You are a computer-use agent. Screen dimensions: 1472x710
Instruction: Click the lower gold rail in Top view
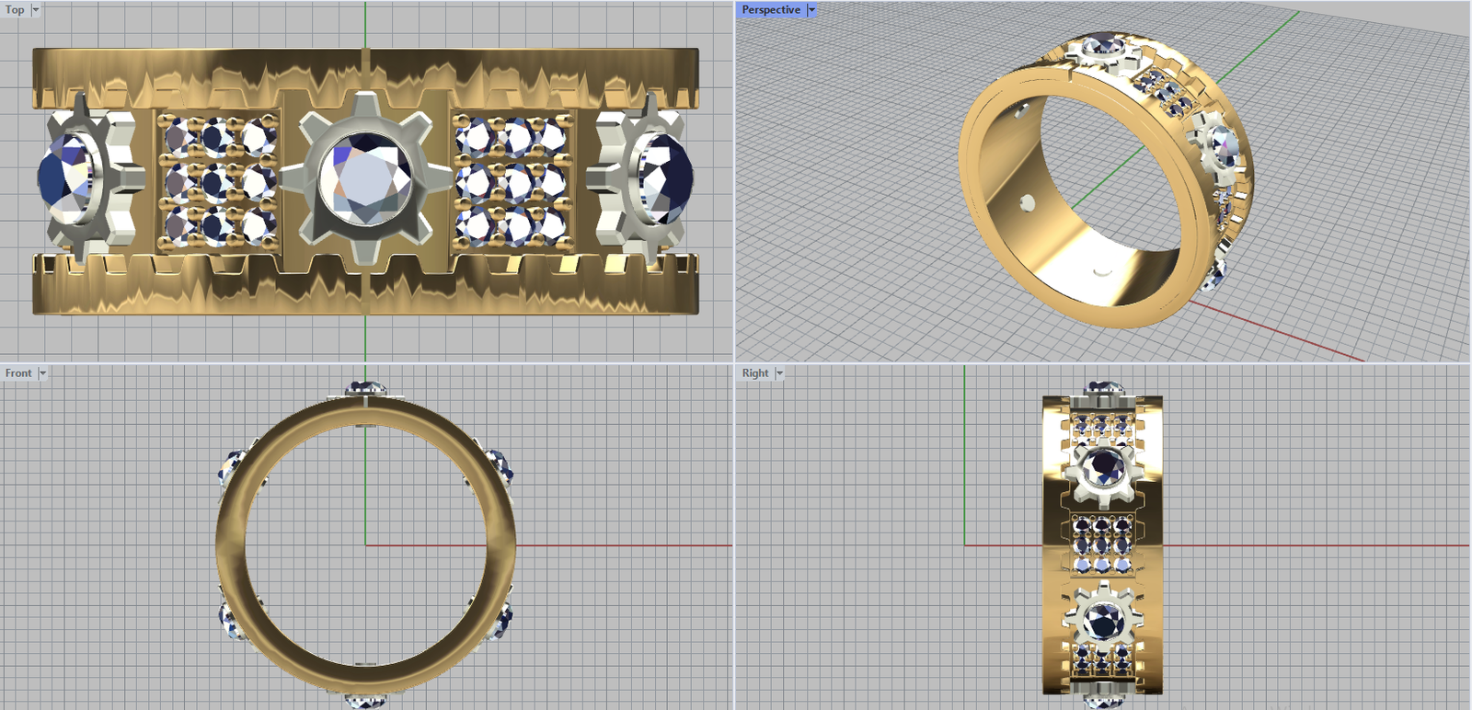click(x=366, y=292)
